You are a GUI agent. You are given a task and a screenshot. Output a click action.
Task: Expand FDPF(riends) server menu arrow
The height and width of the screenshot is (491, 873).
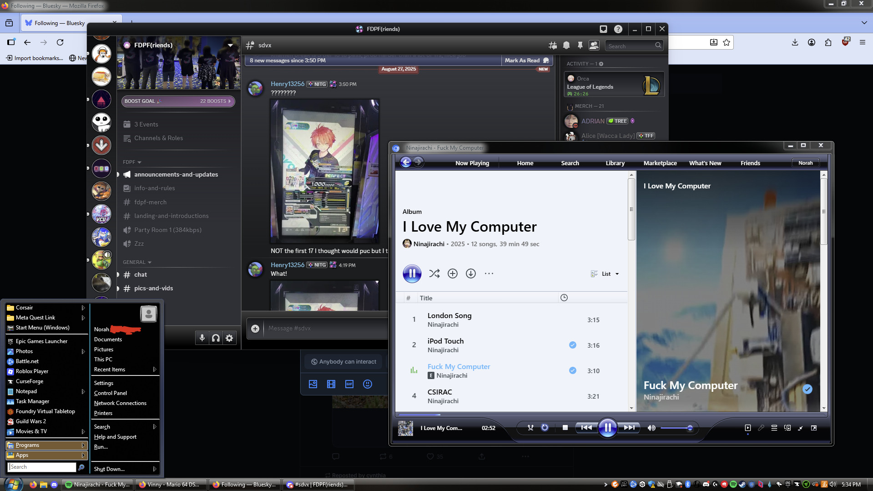click(230, 45)
